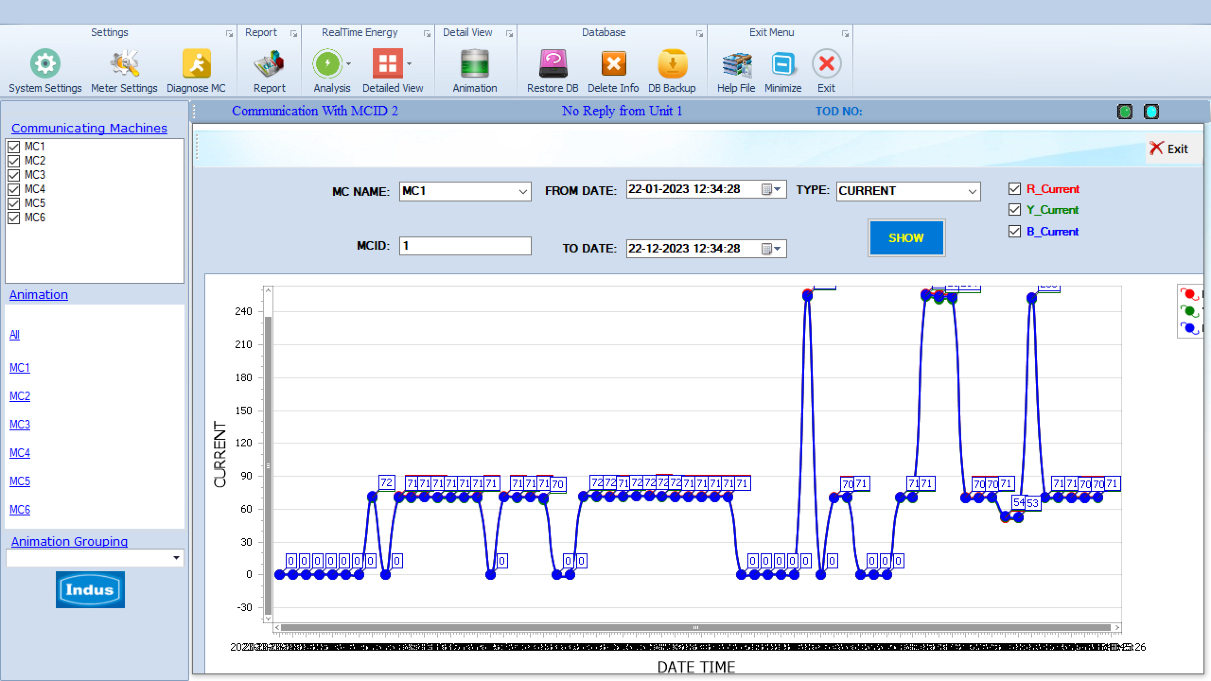Open the Help File icon
1211x681 pixels.
736,64
